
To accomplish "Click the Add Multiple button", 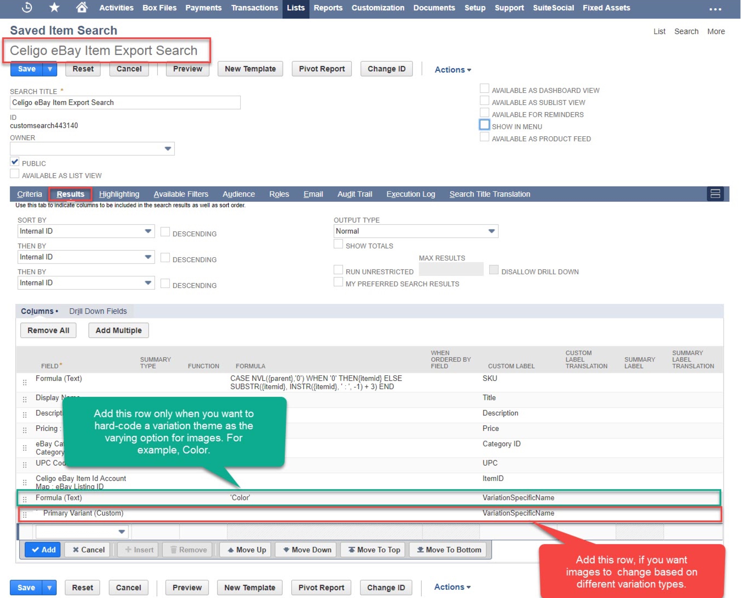I will 118,330.
